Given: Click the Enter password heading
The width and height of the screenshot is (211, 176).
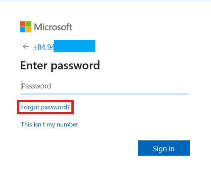Looking at the screenshot, I should (x=60, y=66).
